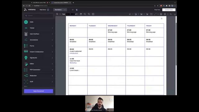Toggle dark mode moon icon
This screenshot has height=112, width=199.
point(77,10)
